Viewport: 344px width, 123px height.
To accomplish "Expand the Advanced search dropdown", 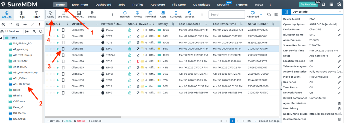I will click(x=261, y=15).
